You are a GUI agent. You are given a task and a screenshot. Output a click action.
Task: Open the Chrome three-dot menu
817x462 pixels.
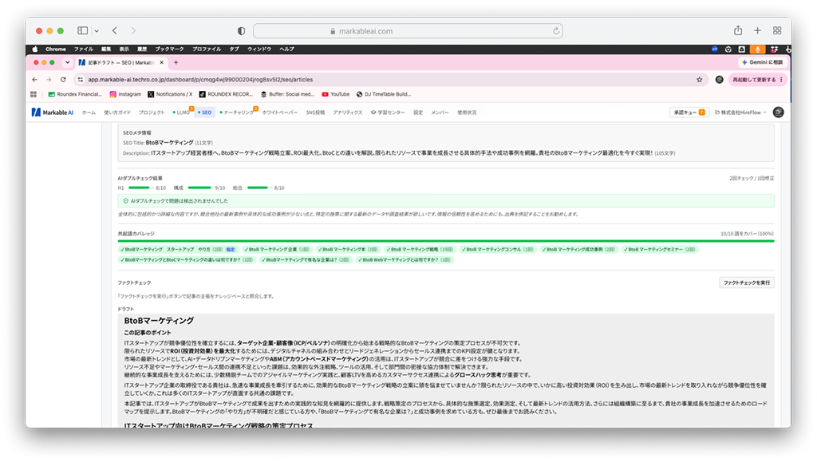[x=781, y=80]
